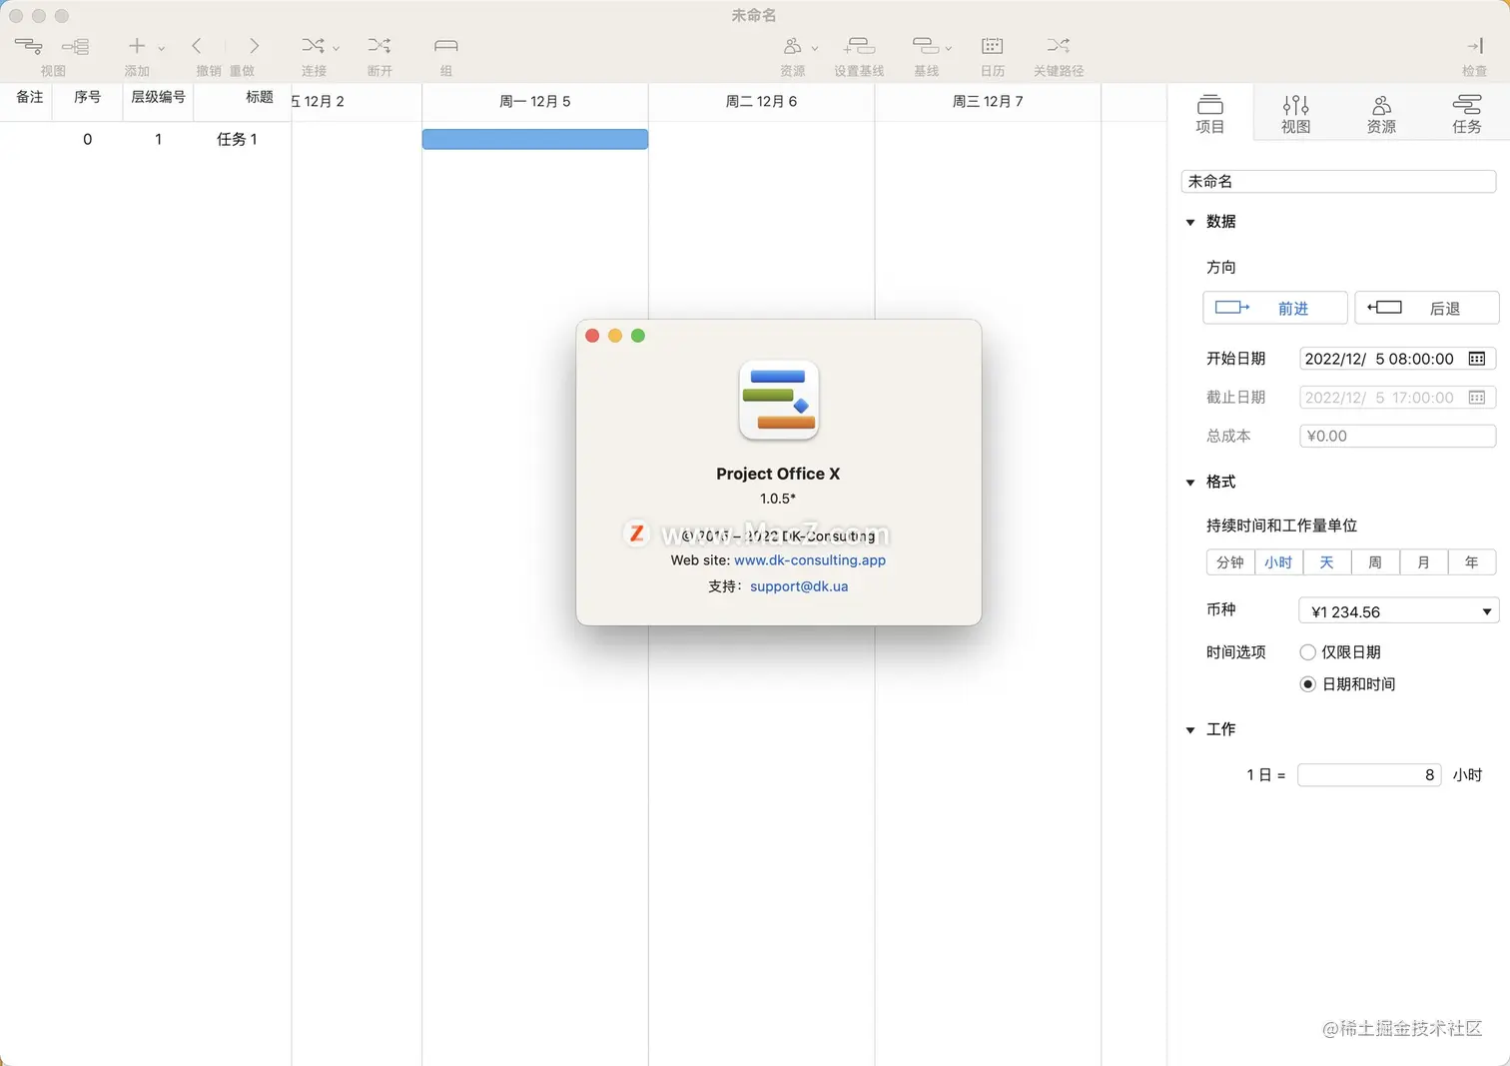Select the 周 duration unit
This screenshot has height=1066, width=1510.
pyautogui.click(x=1375, y=562)
